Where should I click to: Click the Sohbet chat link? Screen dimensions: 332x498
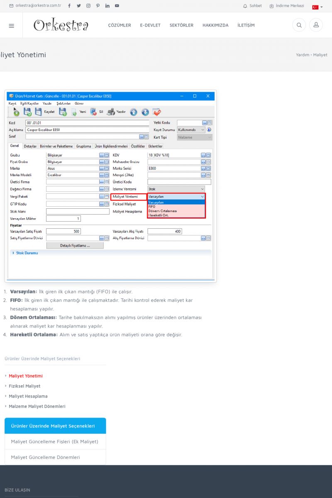tap(252, 6)
